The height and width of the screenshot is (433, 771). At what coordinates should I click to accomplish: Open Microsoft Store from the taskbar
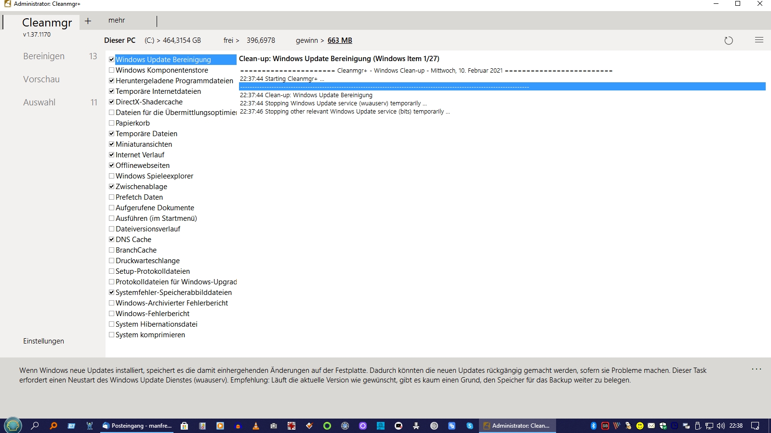pos(184,426)
